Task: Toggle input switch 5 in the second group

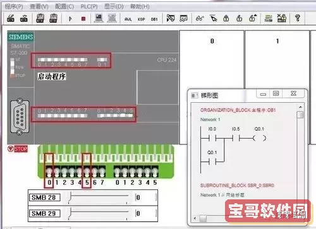Action: tap(155, 172)
